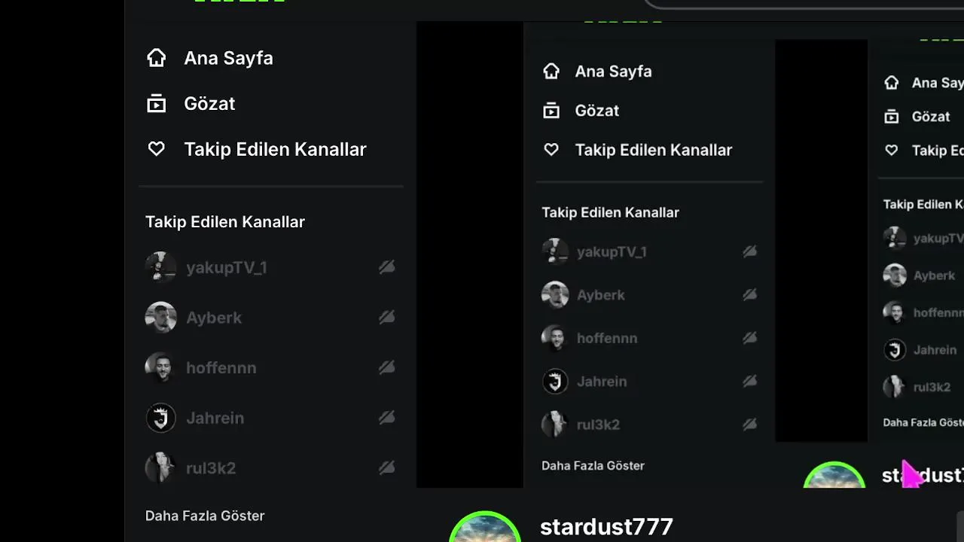The image size is (964, 542).
Task: Click the Gözat browse icon in leftmost sidebar
Action: [x=156, y=104]
